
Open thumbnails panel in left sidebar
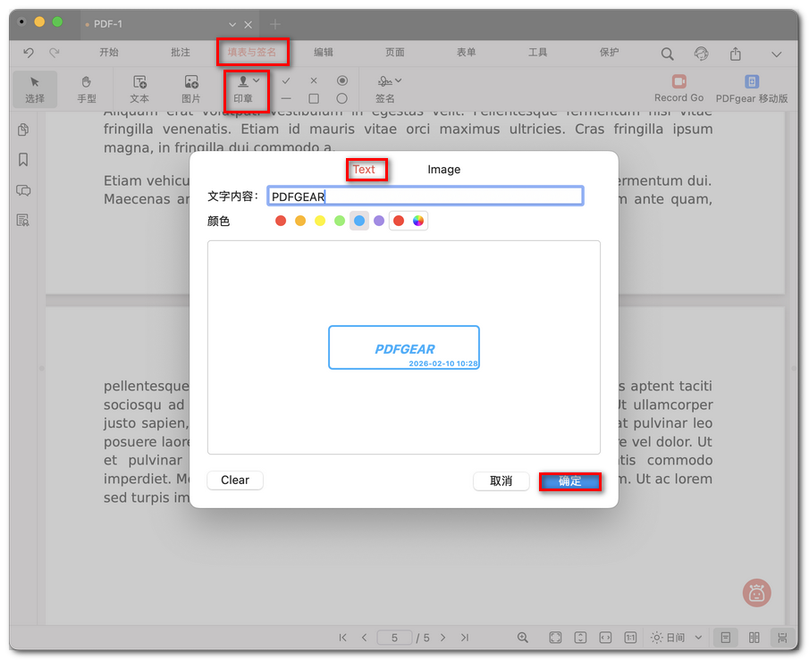tap(23, 129)
